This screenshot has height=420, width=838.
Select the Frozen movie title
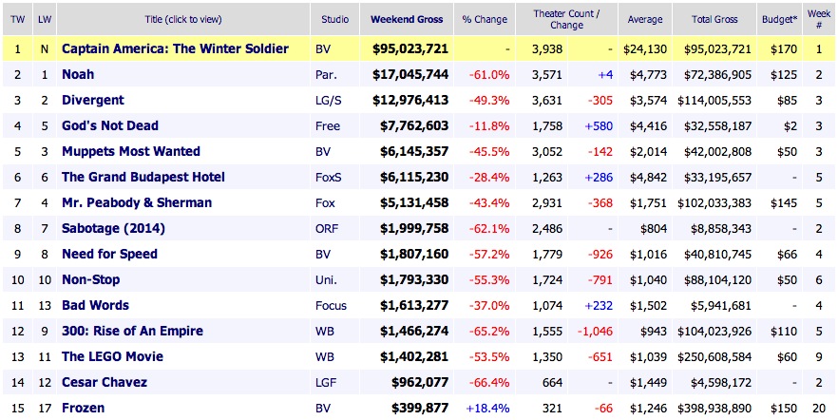pos(83,408)
